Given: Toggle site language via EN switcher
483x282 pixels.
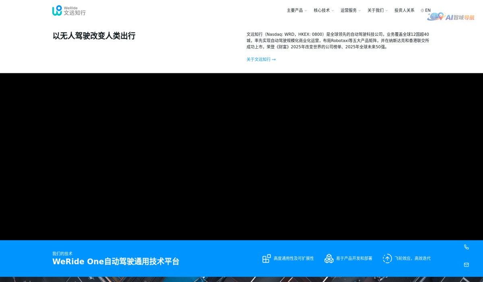Looking at the screenshot, I should click(x=427, y=10).
